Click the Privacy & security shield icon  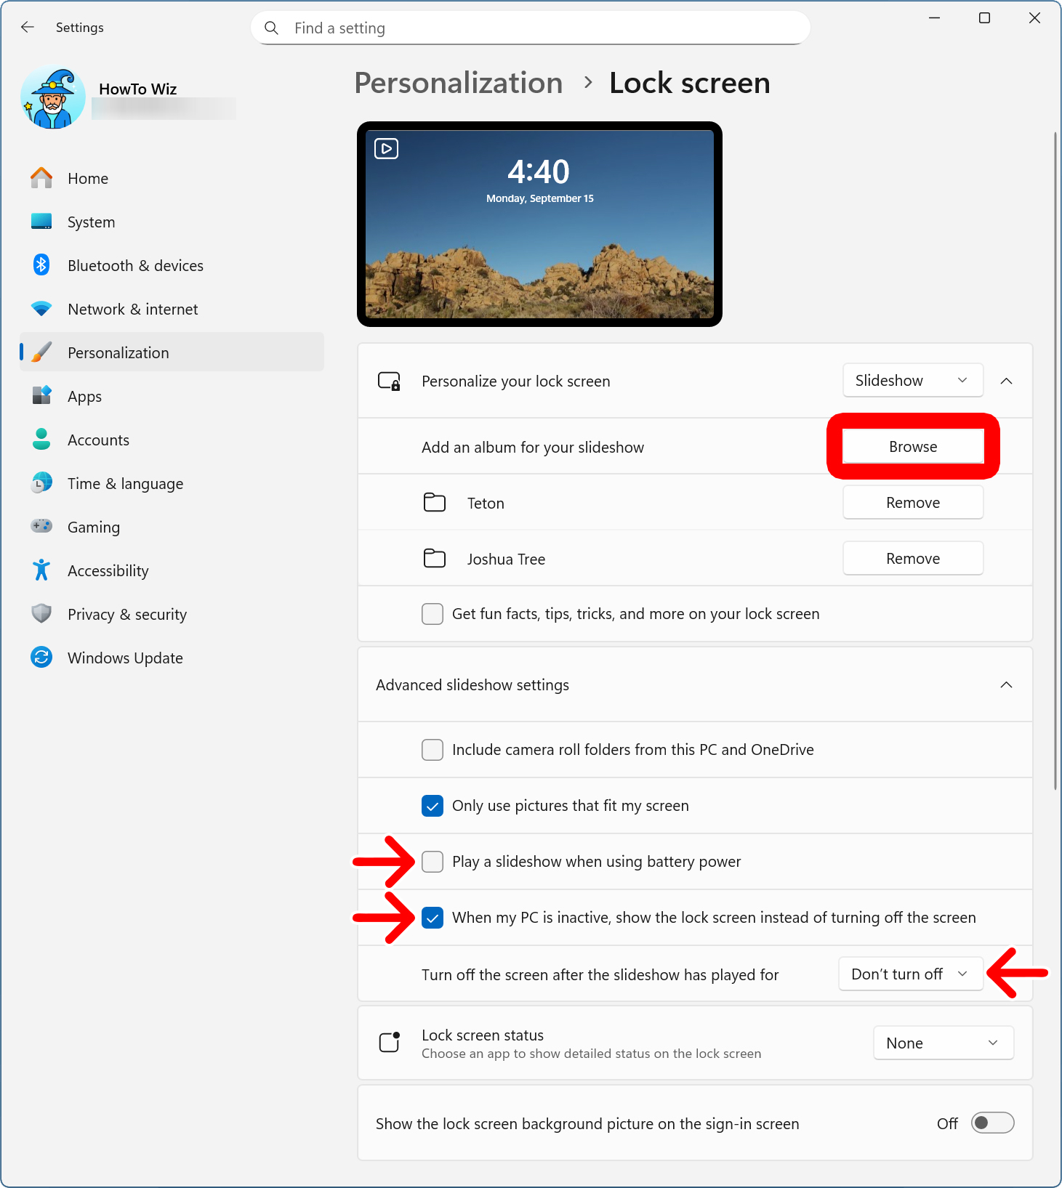(x=41, y=614)
